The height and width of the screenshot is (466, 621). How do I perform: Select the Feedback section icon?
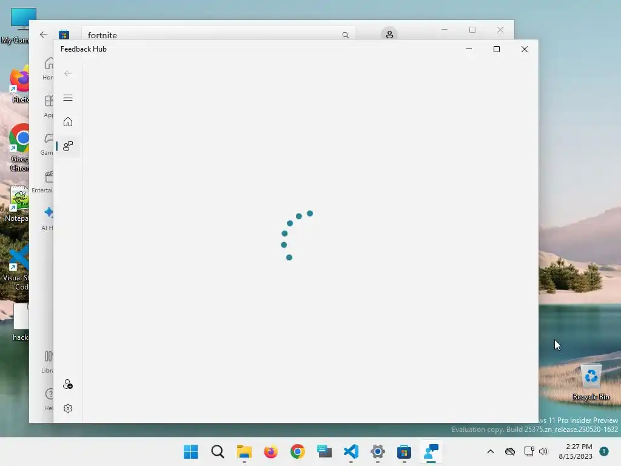pyautogui.click(x=68, y=146)
